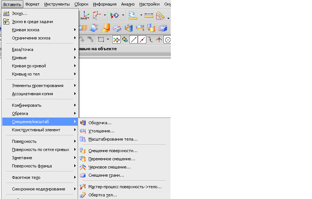The width and height of the screenshot is (312, 199).
Task: Expand Кривые из тел submenu
Action: tap(40, 74)
